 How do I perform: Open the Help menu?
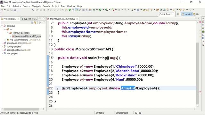(79, 6)
